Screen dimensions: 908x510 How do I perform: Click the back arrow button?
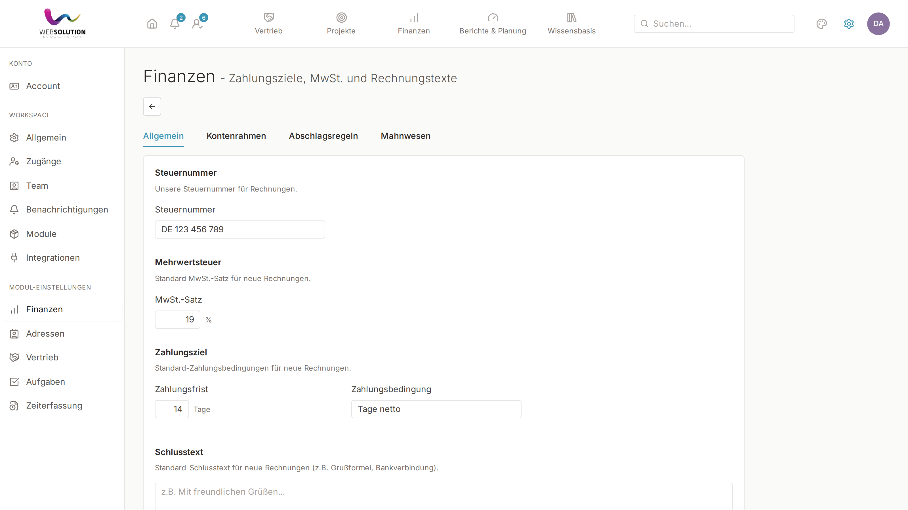pyautogui.click(x=152, y=106)
